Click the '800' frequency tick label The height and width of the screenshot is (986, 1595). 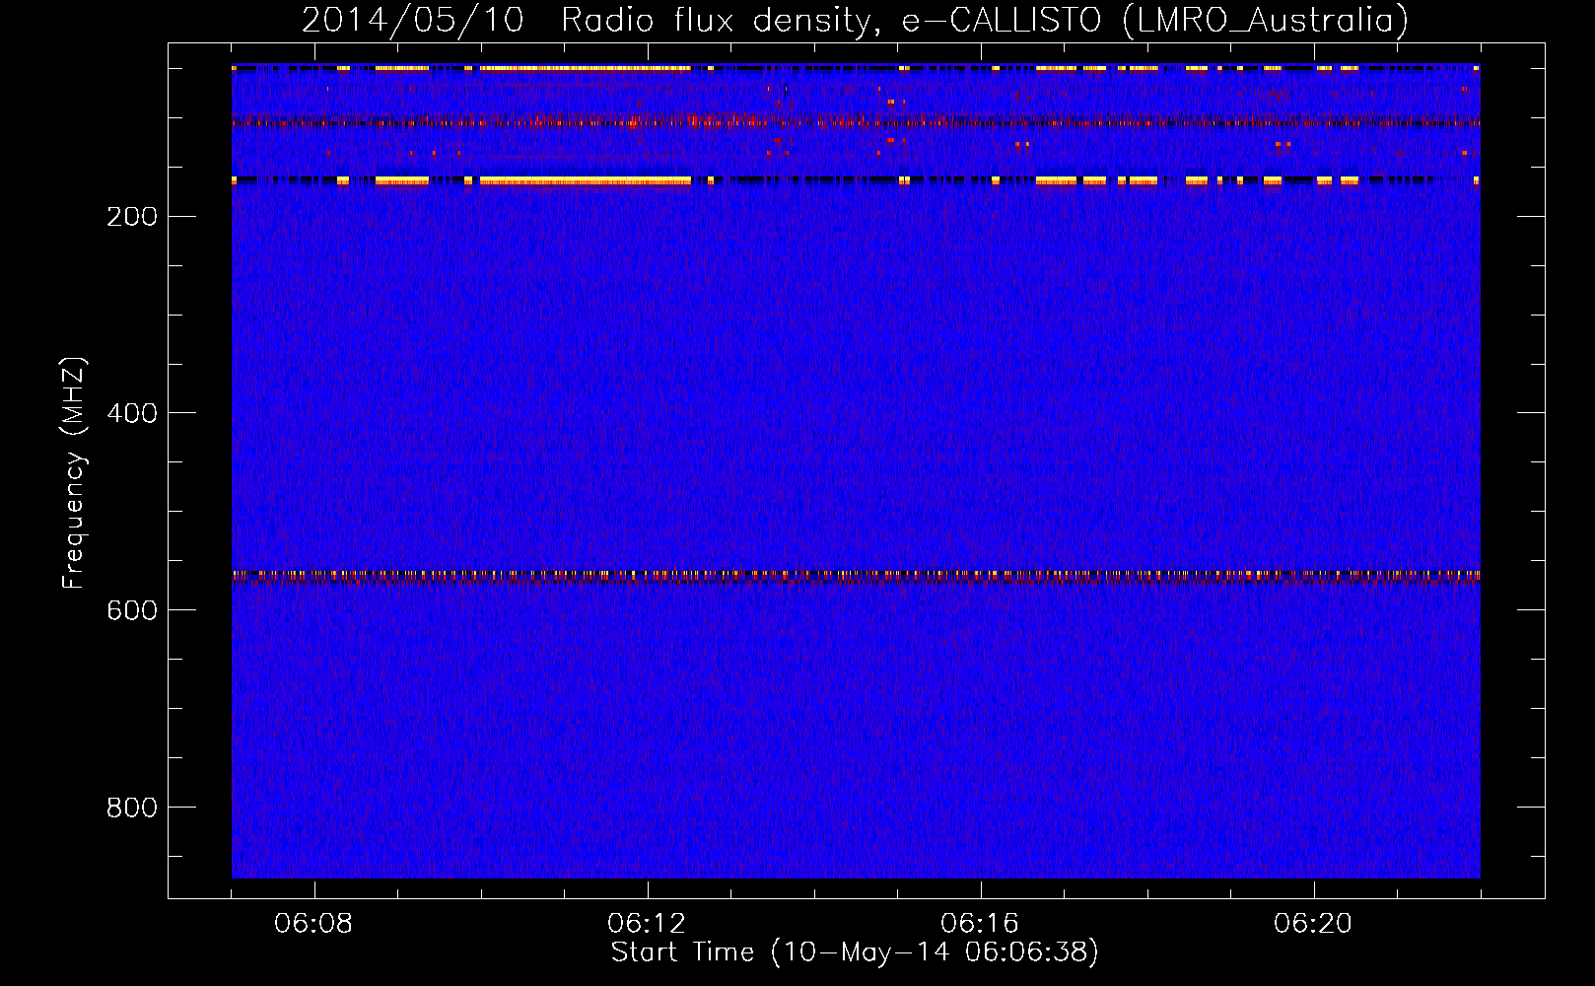click(132, 808)
